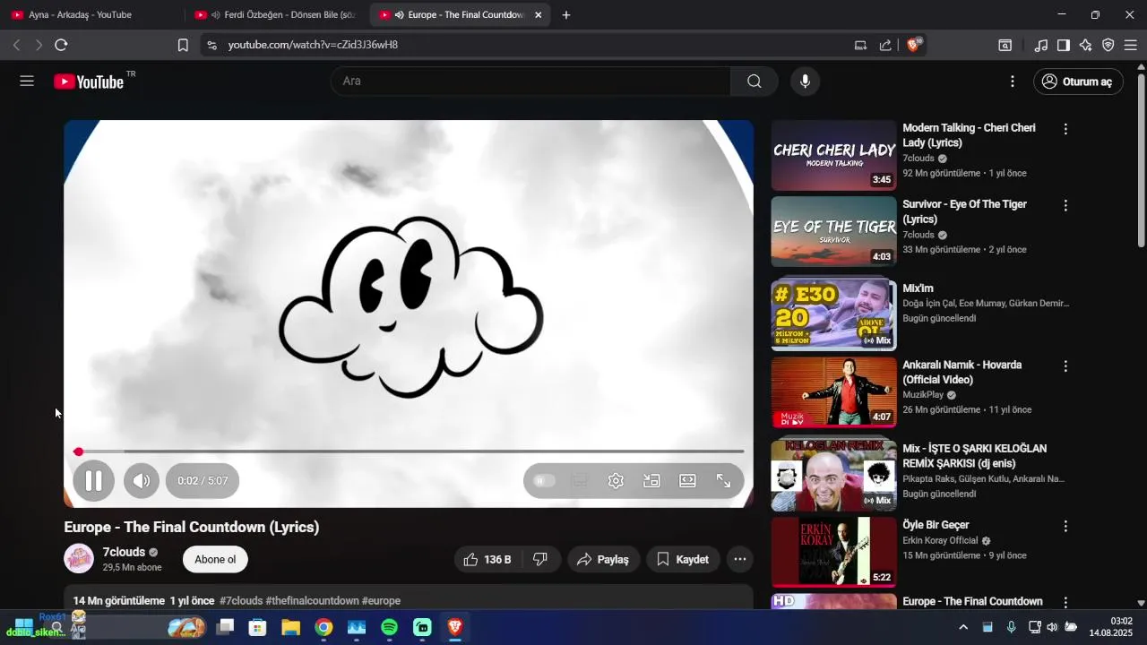
Task: Open YouTube settings three-dot menu in header
Action: (1013, 82)
